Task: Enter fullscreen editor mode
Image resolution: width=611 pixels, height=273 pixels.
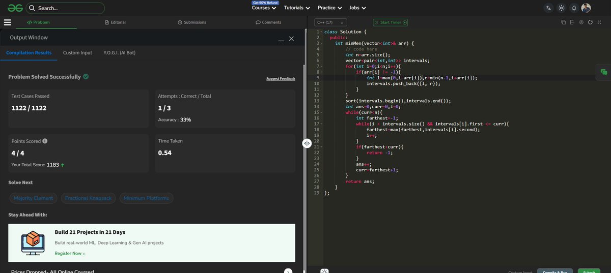Action: (599, 22)
